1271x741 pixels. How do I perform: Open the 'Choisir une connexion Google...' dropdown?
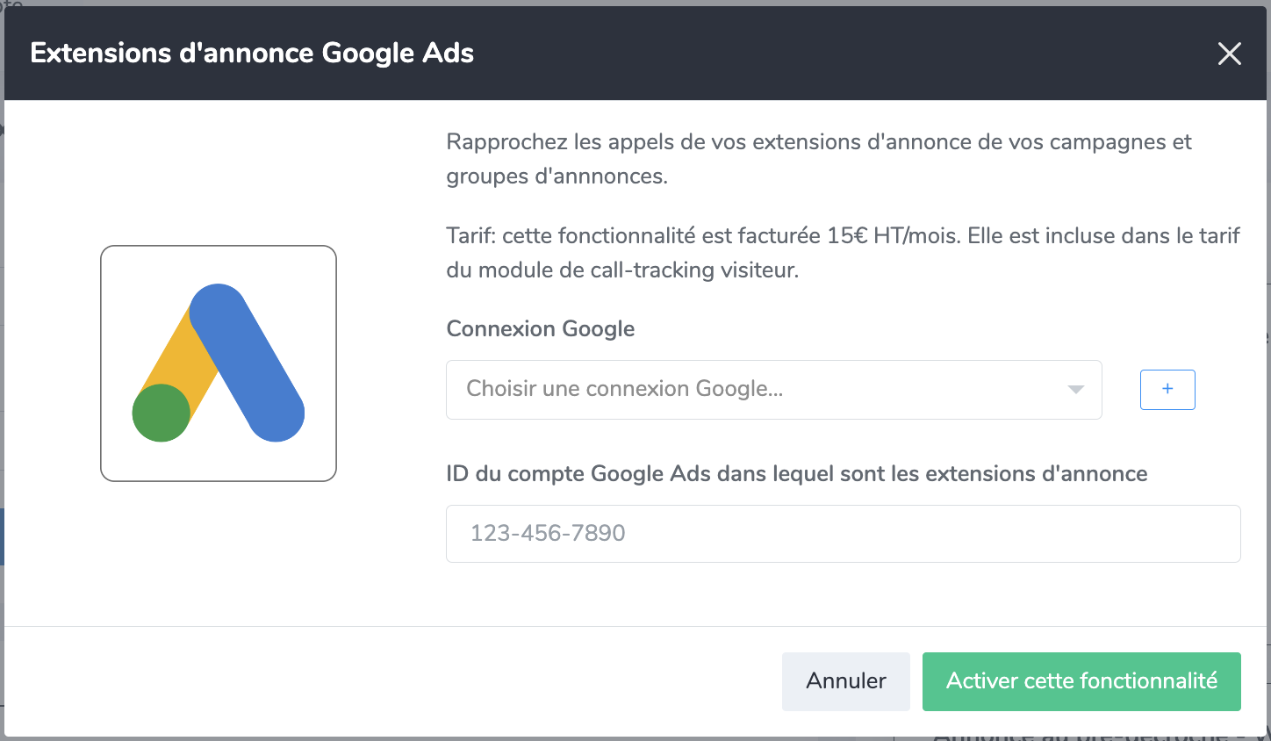[x=773, y=389]
